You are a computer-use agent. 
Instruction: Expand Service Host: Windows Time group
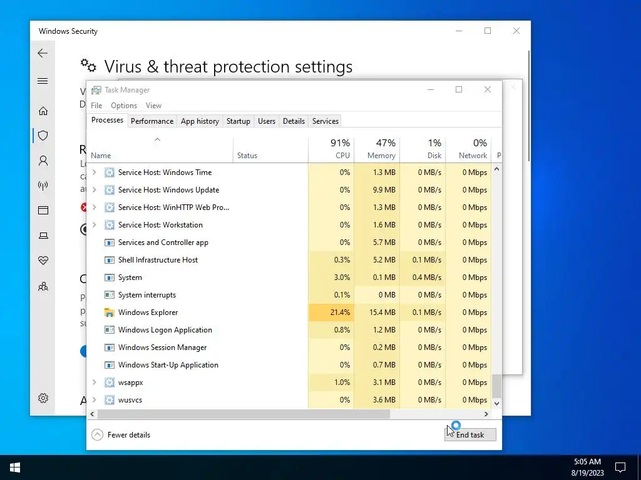click(95, 172)
